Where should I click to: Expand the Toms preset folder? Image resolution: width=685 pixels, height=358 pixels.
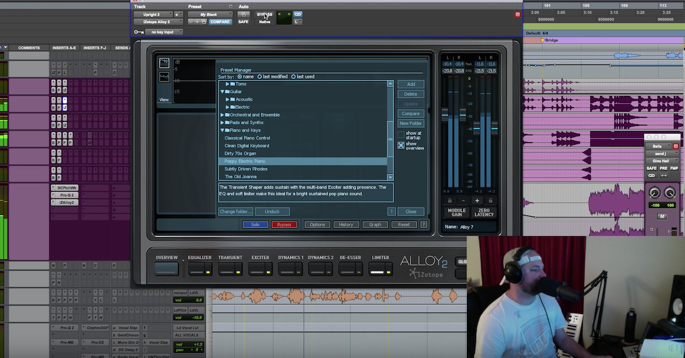coord(227,84)
